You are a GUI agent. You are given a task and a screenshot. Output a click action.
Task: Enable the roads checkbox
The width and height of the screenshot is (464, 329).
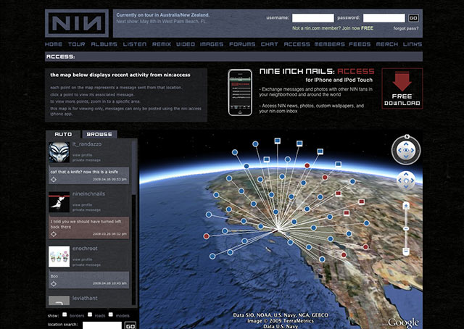coord(90,315)
